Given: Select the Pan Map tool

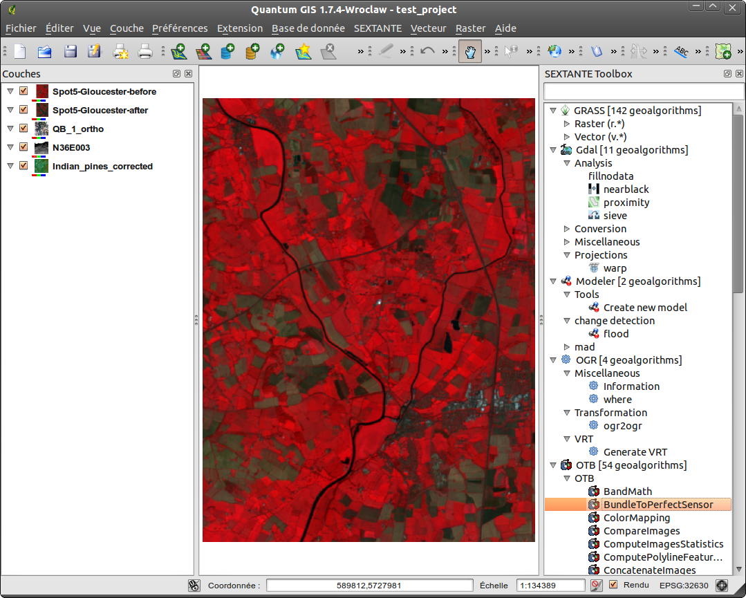Looking at the screenshot, I should [470, 51].
